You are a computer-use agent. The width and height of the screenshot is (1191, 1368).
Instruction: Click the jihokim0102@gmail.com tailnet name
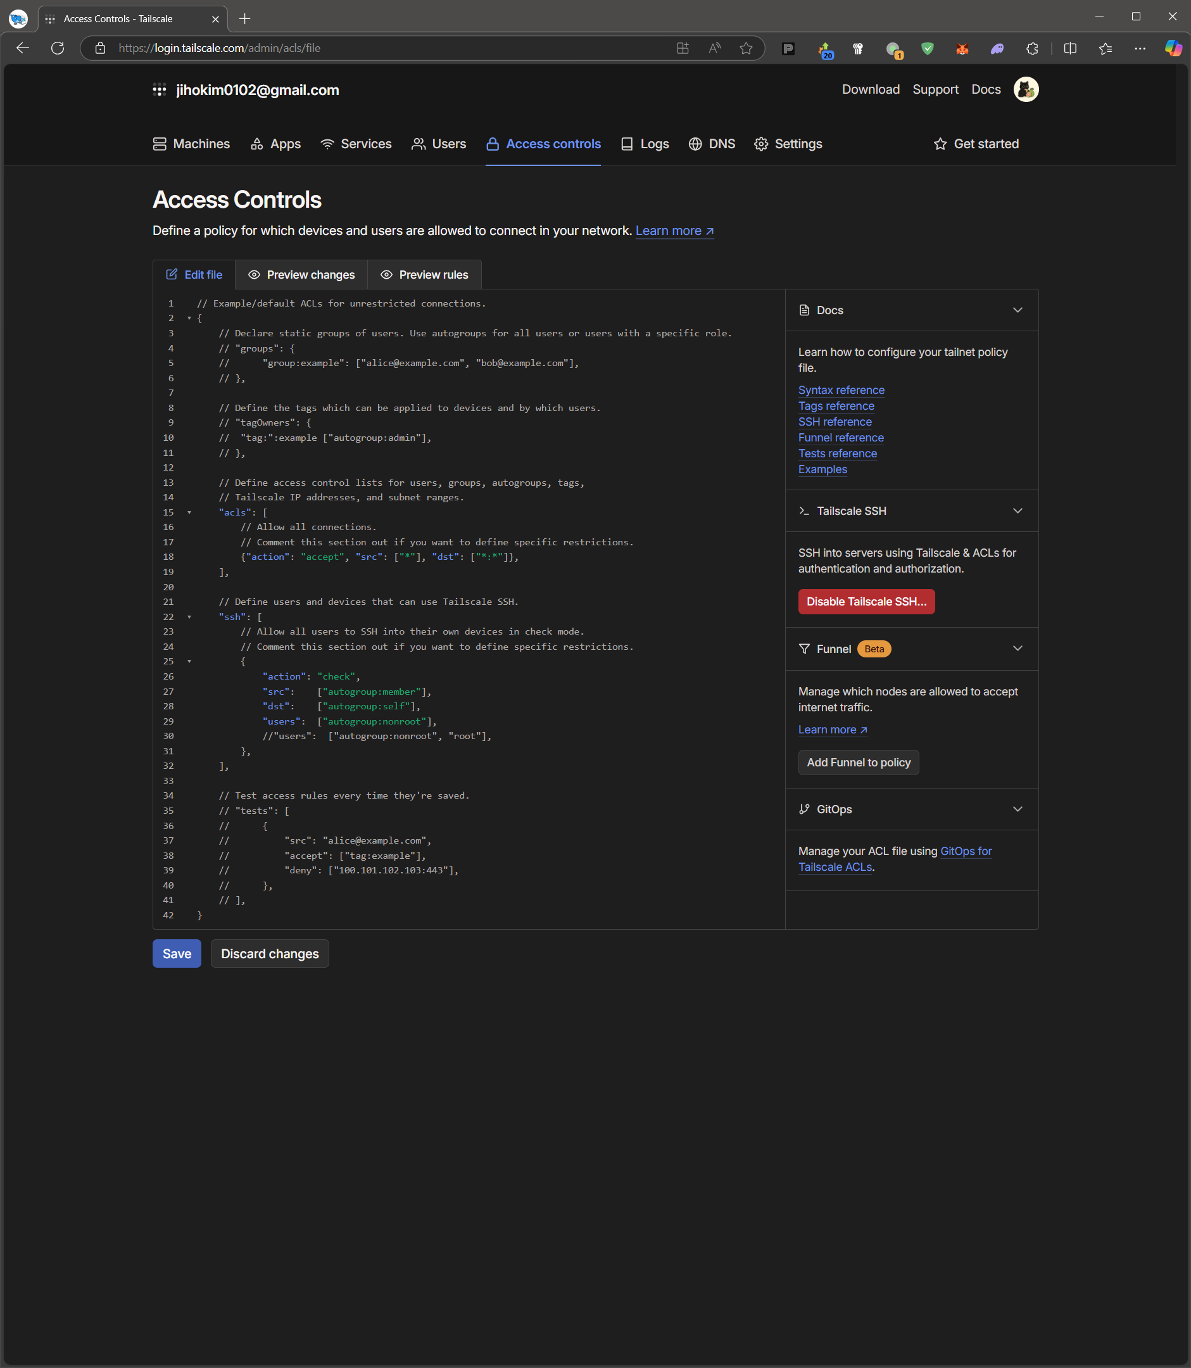[x=257, y=90]
